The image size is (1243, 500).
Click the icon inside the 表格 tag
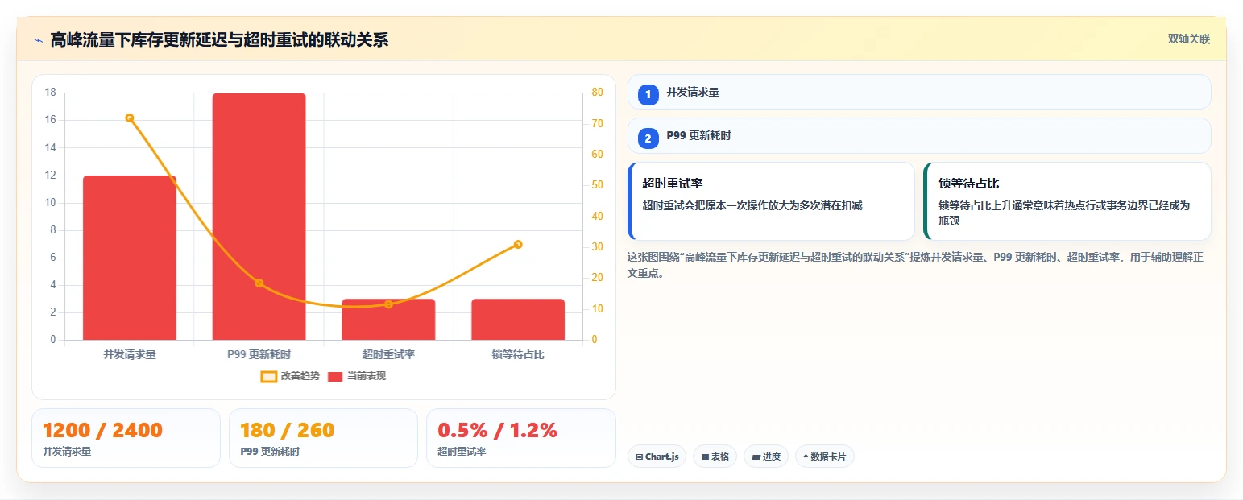coord(705,457)
